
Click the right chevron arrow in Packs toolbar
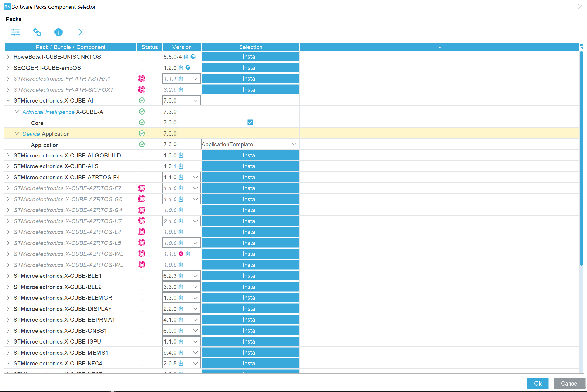click(x=80, y=32)
